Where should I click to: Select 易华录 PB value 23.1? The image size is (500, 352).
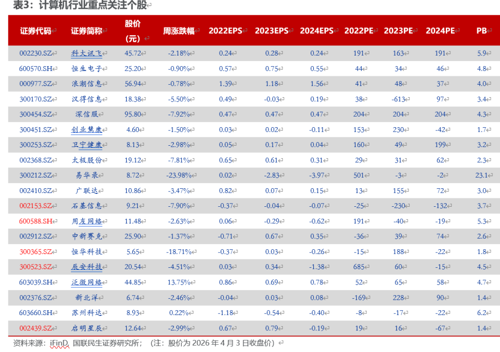click(x=481, y=175)
